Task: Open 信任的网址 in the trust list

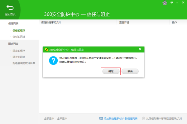Action: pyautogui.click(x=19, y=37)
